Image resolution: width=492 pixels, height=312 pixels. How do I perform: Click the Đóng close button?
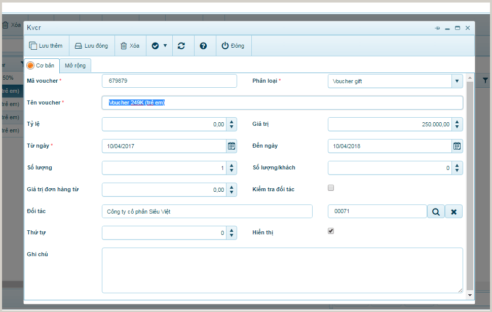[x=233, y=46]
